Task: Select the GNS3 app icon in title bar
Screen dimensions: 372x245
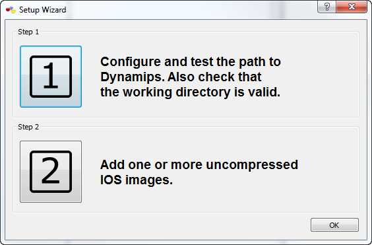Action: click(11, 10)
